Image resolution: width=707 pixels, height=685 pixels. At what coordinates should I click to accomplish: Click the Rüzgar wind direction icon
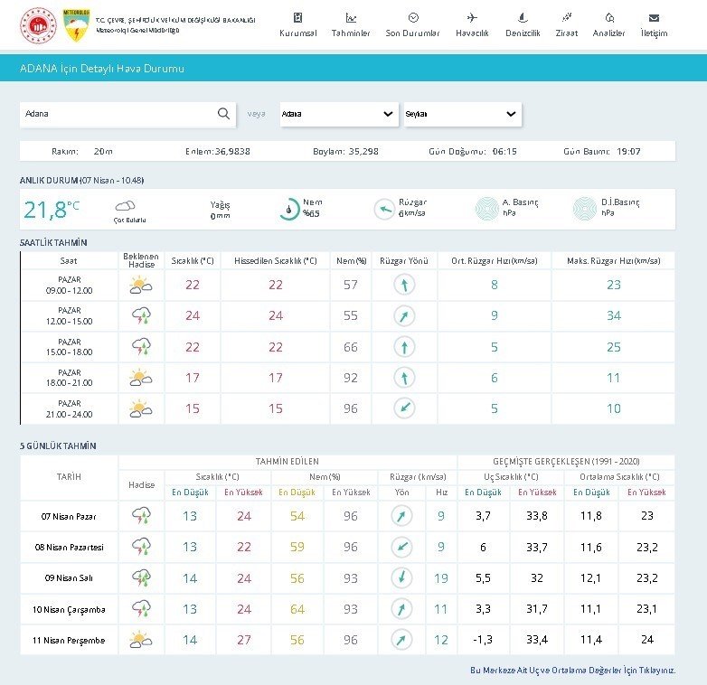coord(384,209)
